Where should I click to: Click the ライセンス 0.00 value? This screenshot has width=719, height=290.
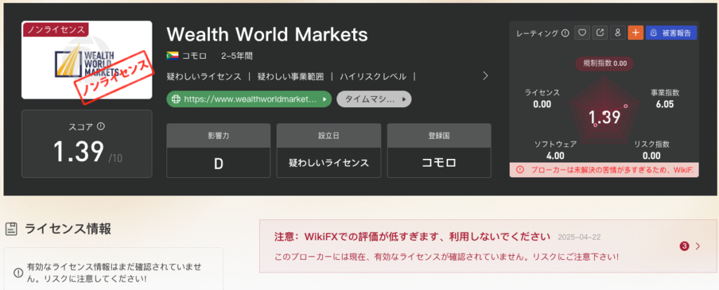tap(542, 104)
